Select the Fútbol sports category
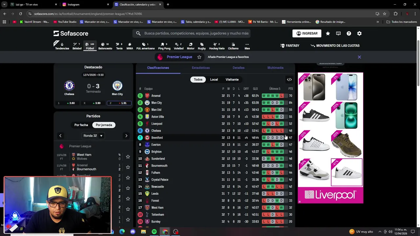This screenshot has height=236, width=420. (x=90, y=46)
